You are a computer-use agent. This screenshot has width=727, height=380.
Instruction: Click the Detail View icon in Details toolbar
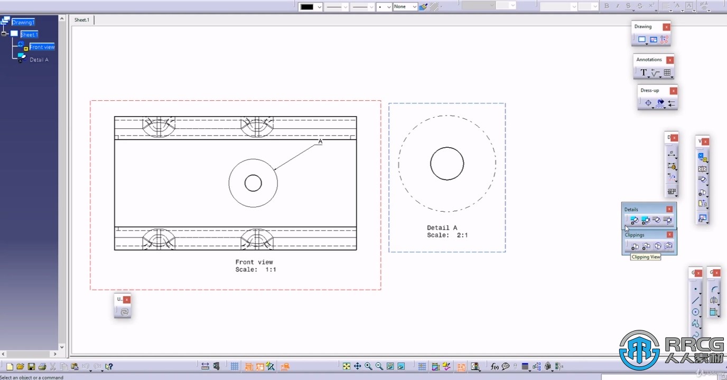(635, 220)
